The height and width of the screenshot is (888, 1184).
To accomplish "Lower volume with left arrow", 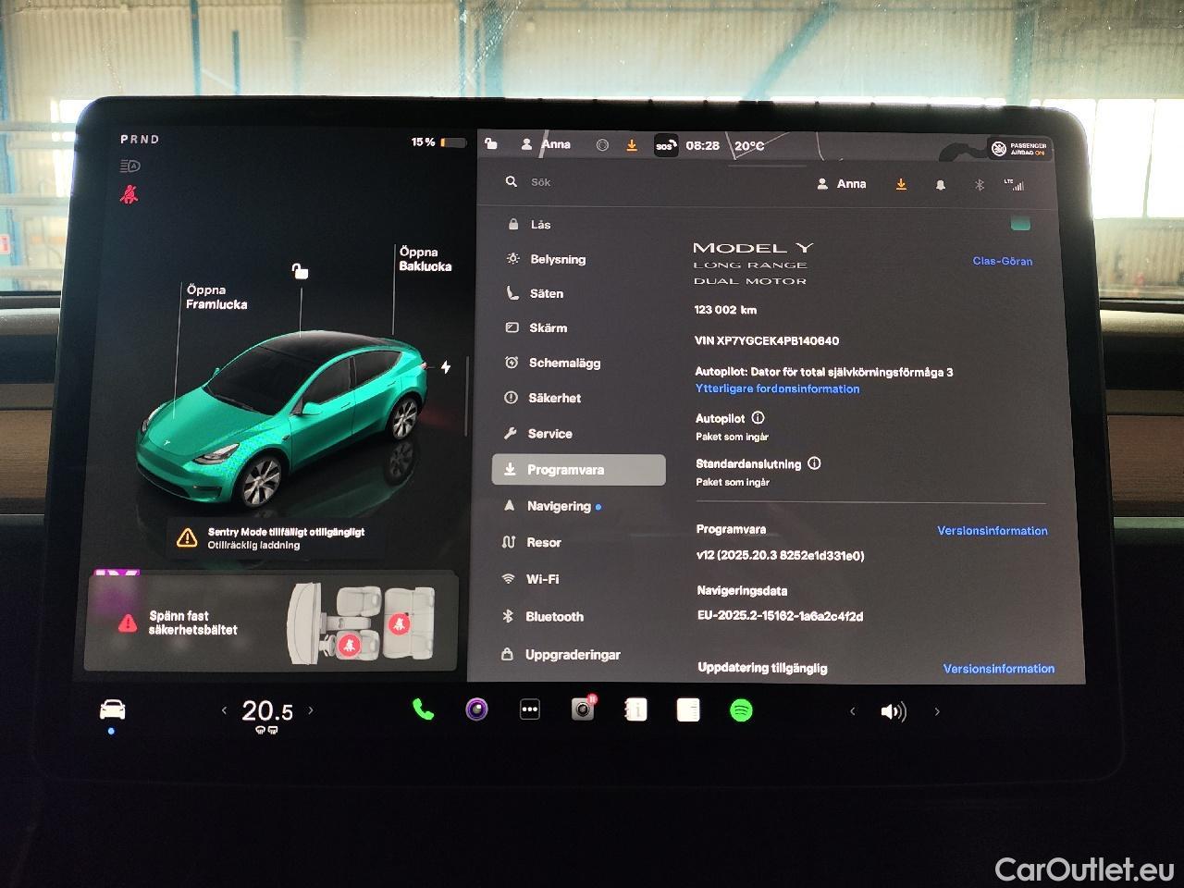I will point(853,711).
